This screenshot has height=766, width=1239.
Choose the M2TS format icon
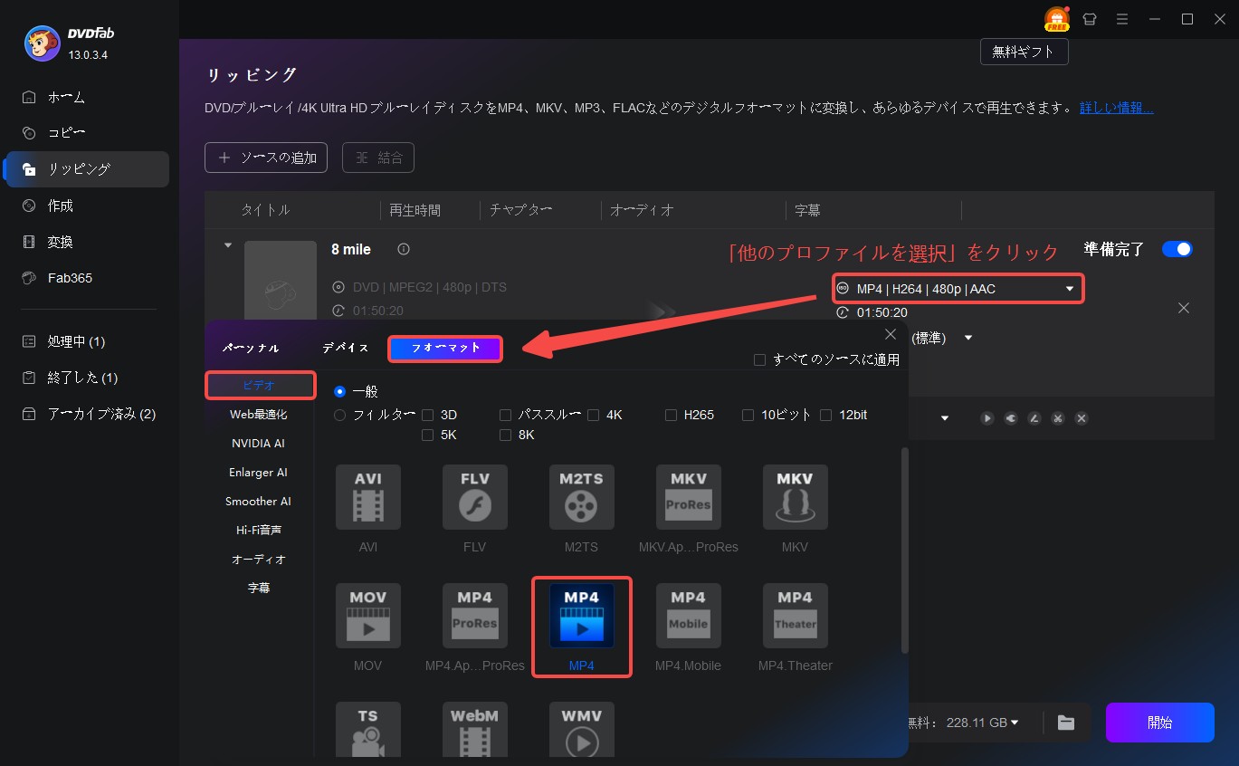tap(582, 497)
